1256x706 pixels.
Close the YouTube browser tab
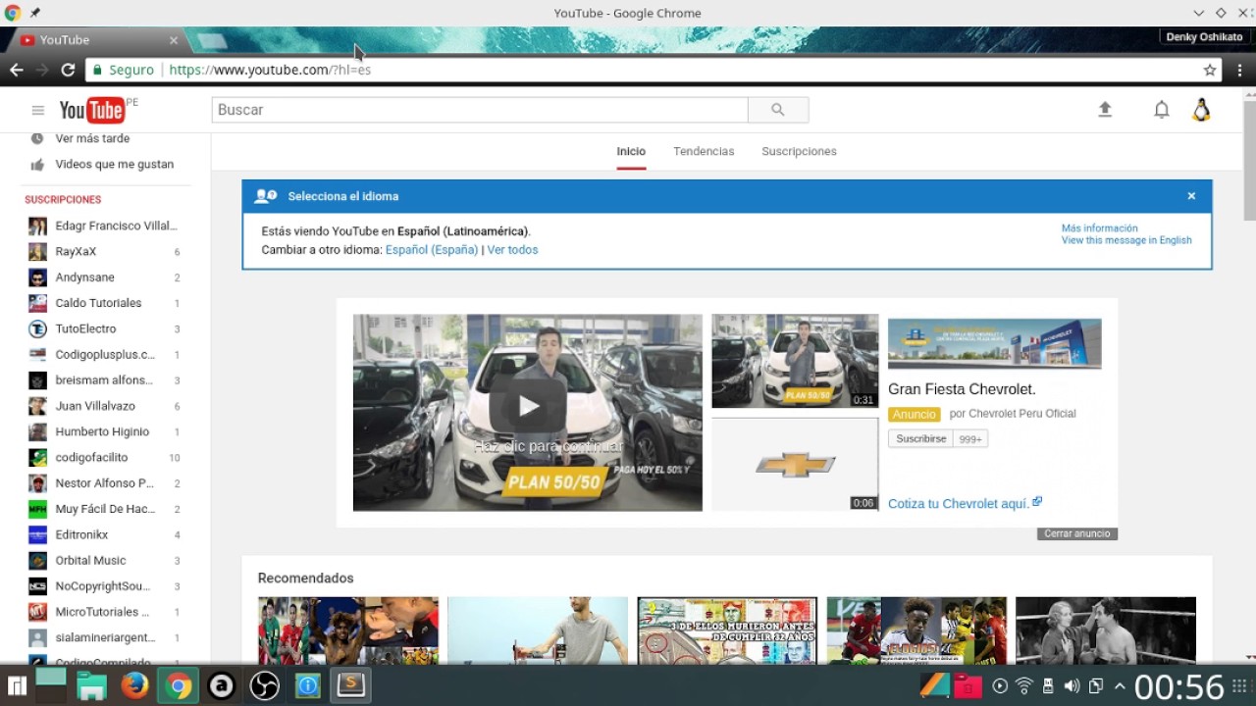174,40
